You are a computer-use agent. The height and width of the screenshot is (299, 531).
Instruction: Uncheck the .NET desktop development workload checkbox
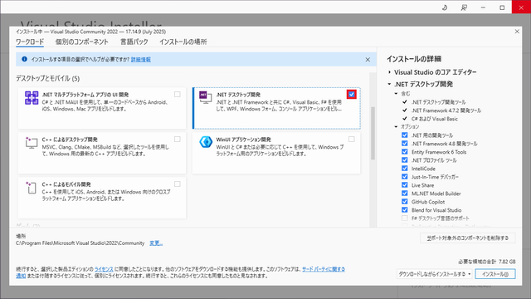click(x=352, y=95)
